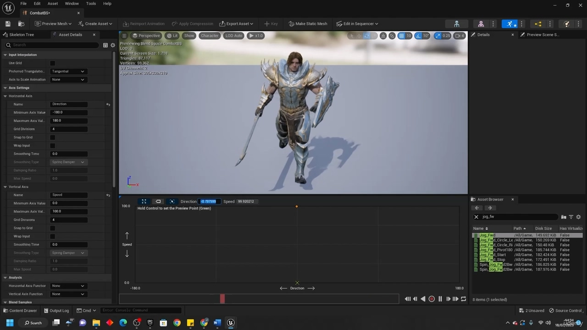Open Vertical Axis Function dropdown
The width and height of the screenshot is (587, 330).
[68, 294]
